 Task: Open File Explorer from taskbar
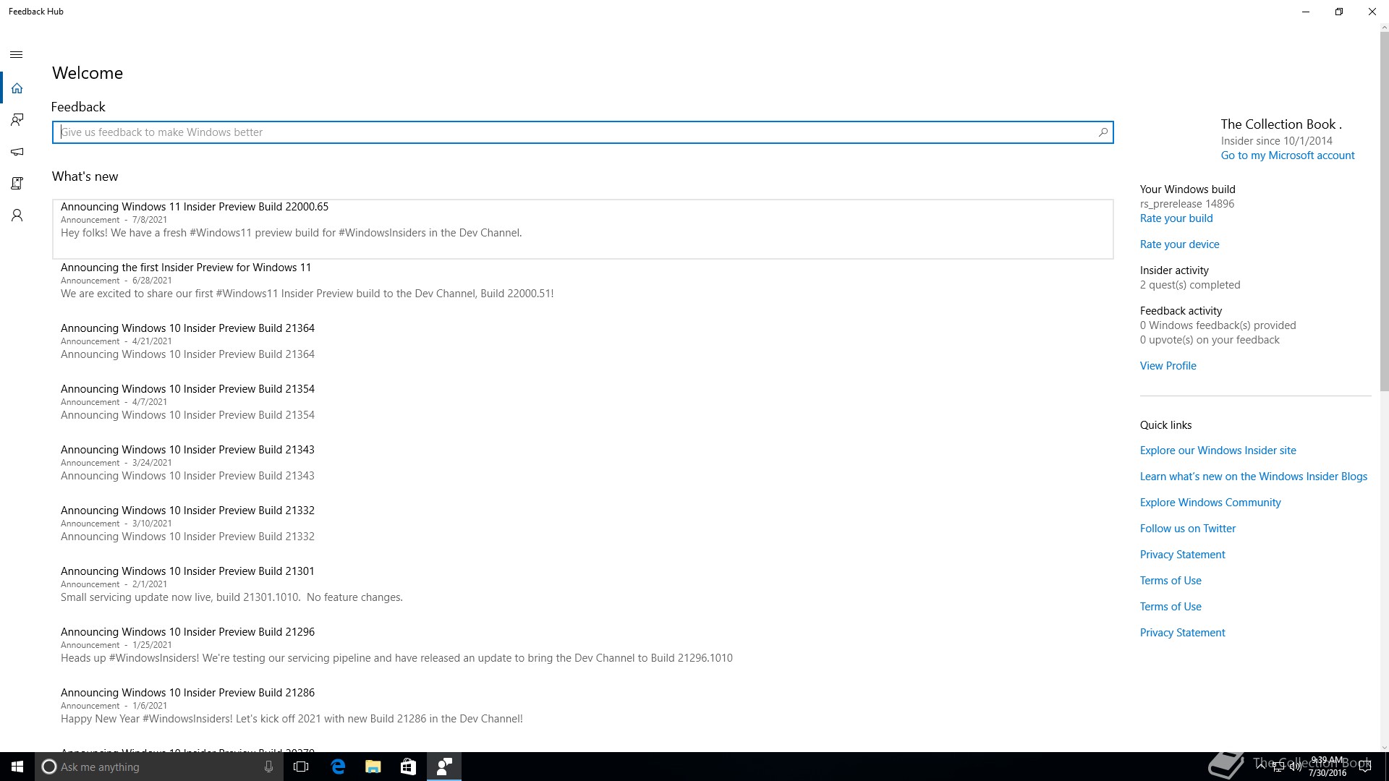click(373, 767)
